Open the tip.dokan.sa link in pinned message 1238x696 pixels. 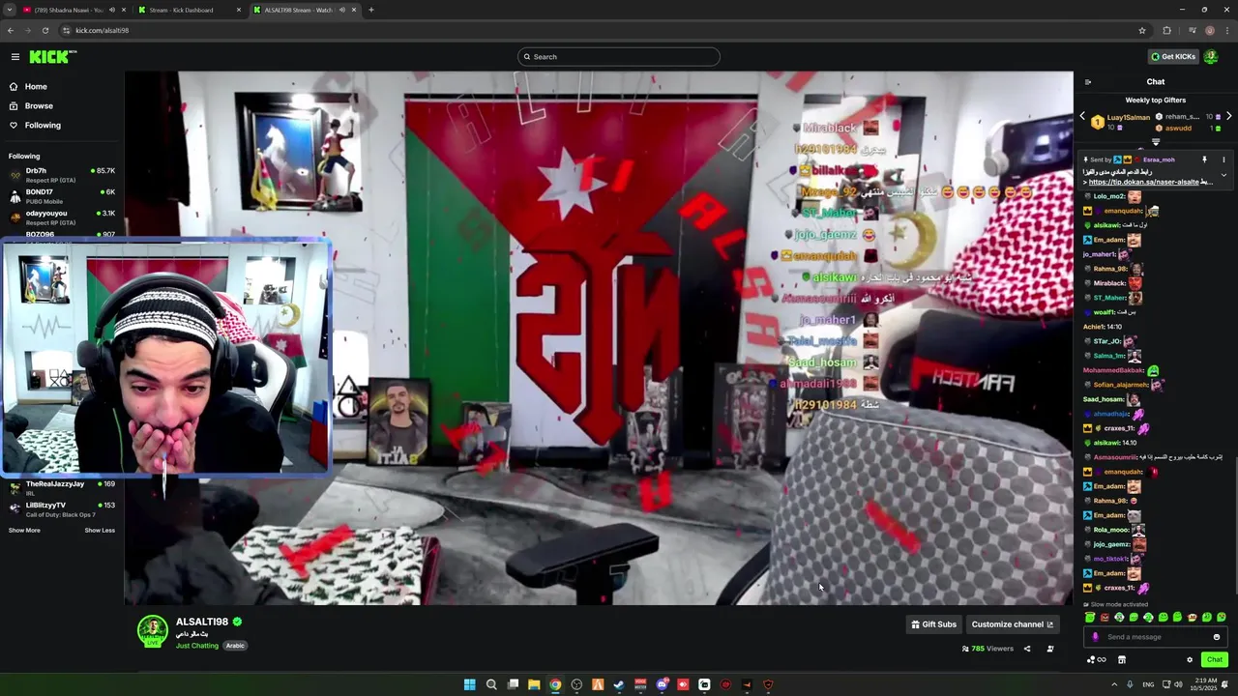click(1143, 182)
